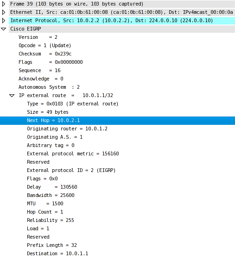The height and width of the screenshot is (258, 235).
Task: Select the Frame 39 summary row
Action: [x=122, y=4]
